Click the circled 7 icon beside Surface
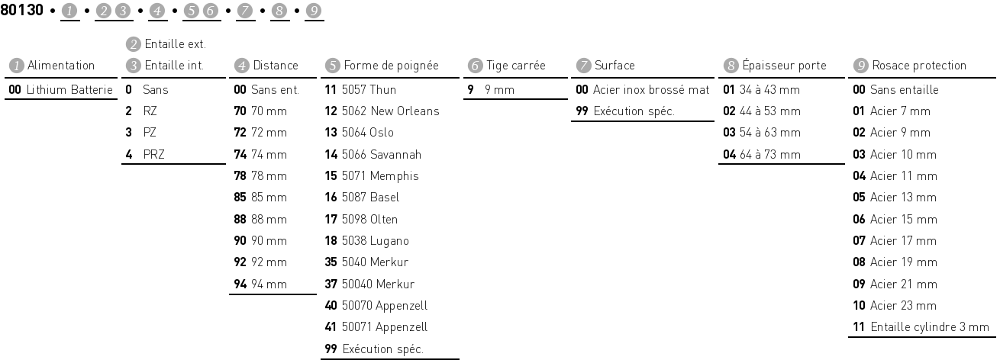This screenshot has height=360, width=1000. click(x=582, y=66)
